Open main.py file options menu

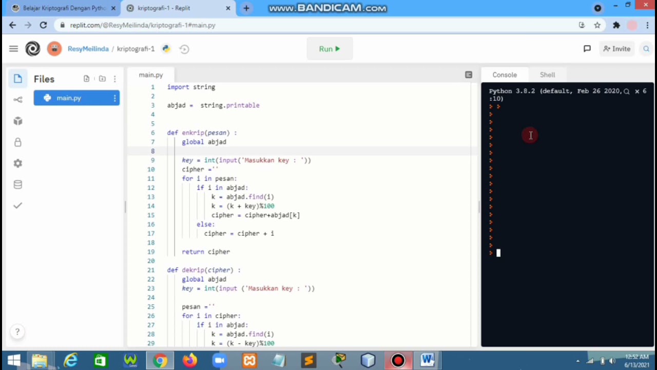click(114, 98)
